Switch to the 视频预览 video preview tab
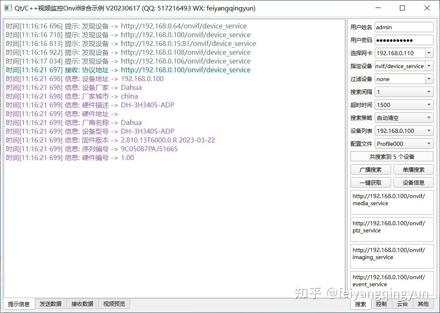 tap(114, 304)
